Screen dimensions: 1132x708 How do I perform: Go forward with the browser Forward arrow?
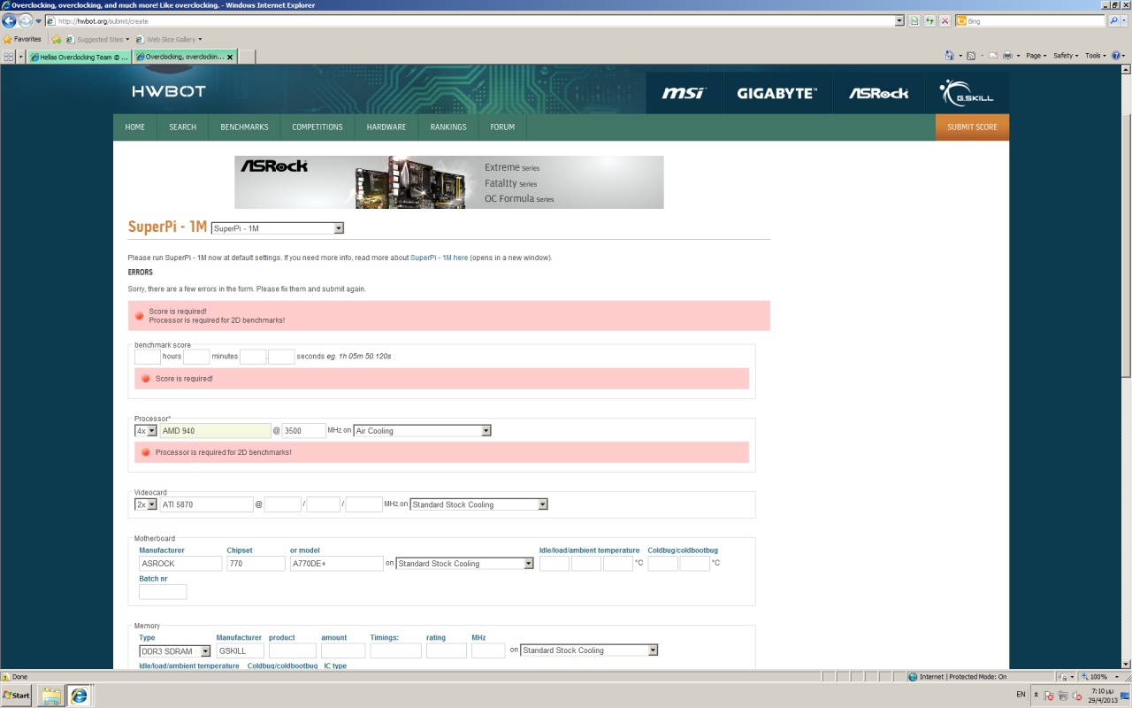(26, 20)
